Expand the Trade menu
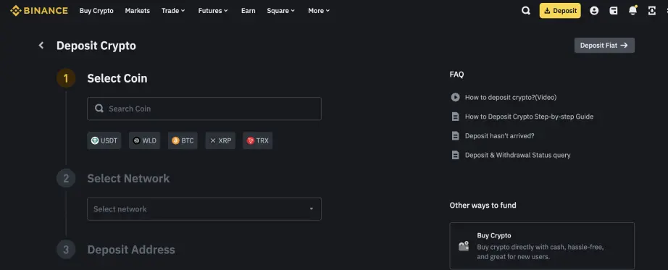668x270 pixels. tap(173, 11)
